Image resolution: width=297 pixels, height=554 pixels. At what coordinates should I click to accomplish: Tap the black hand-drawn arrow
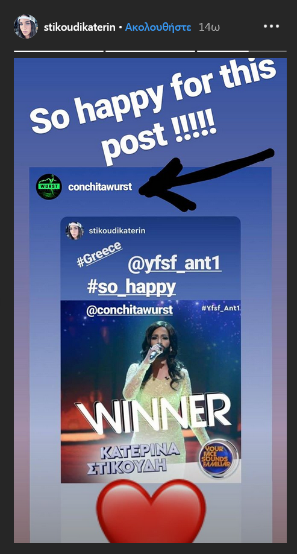(x=207, y=180)
